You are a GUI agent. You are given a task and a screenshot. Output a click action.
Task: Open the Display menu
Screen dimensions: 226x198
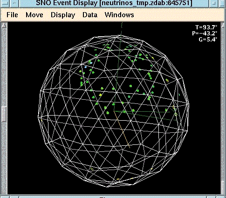(63, 15)
